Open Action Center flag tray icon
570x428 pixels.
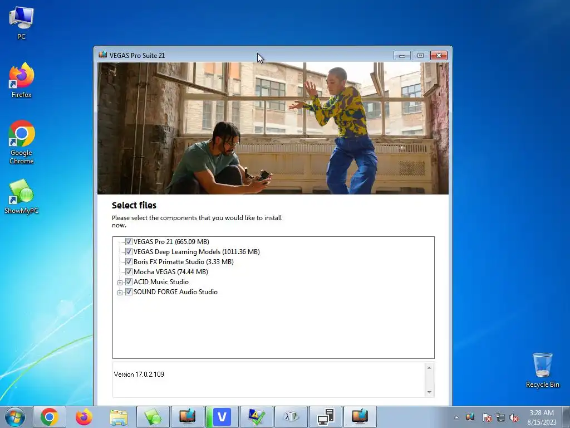(487, 417)
